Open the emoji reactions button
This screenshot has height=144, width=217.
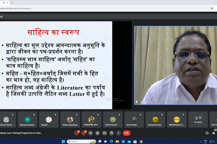(x=98, y=133)
